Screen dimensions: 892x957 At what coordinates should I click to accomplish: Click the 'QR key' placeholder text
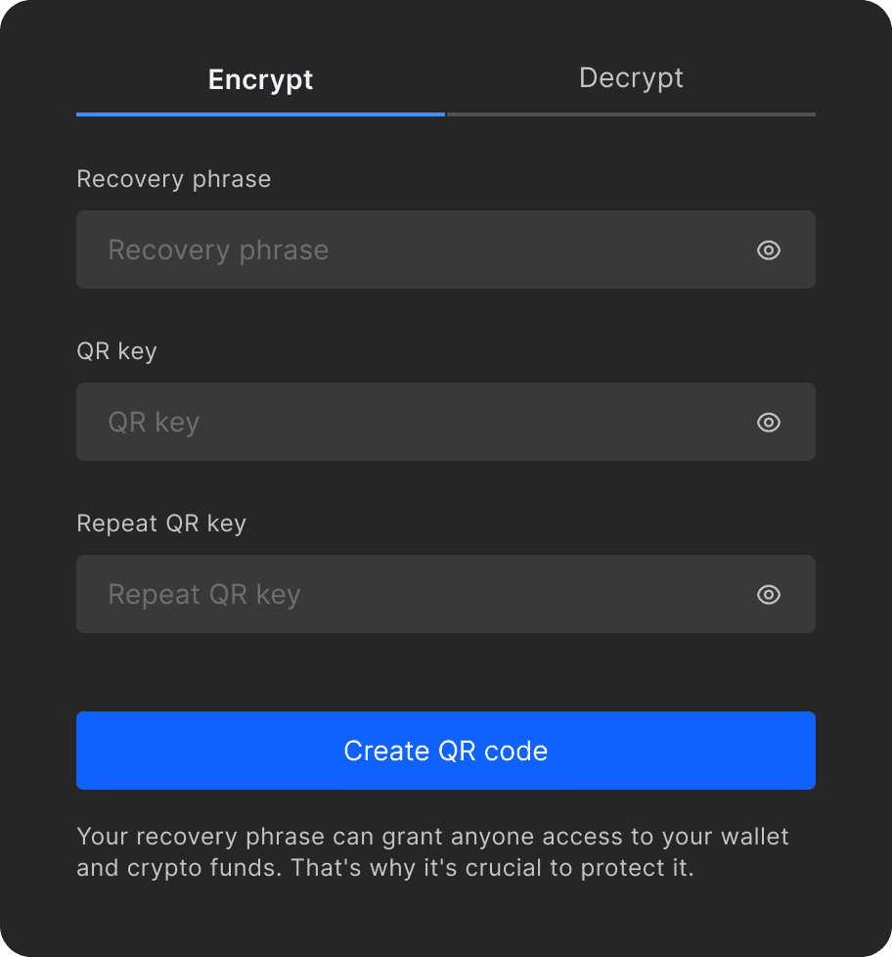click(x=154, y=423)
